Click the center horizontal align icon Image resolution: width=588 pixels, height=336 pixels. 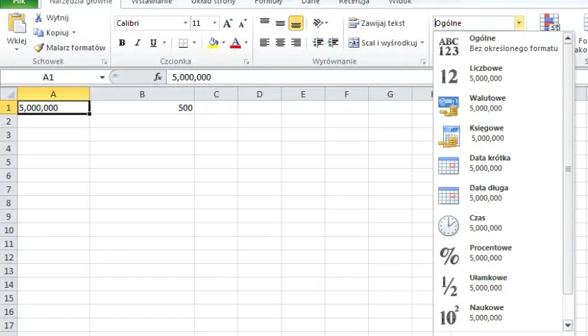(x=280, y=43)
